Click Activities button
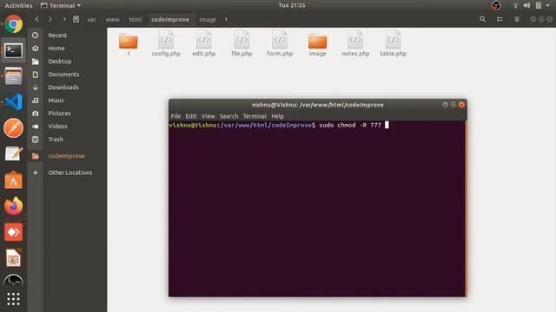The image size is (556, 312). tap(18, 5)
